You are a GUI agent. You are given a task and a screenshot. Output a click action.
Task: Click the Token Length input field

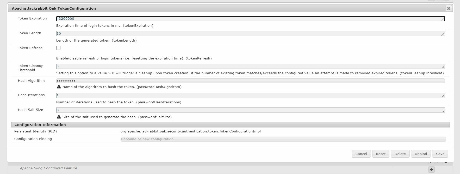(x=250, y=34)
